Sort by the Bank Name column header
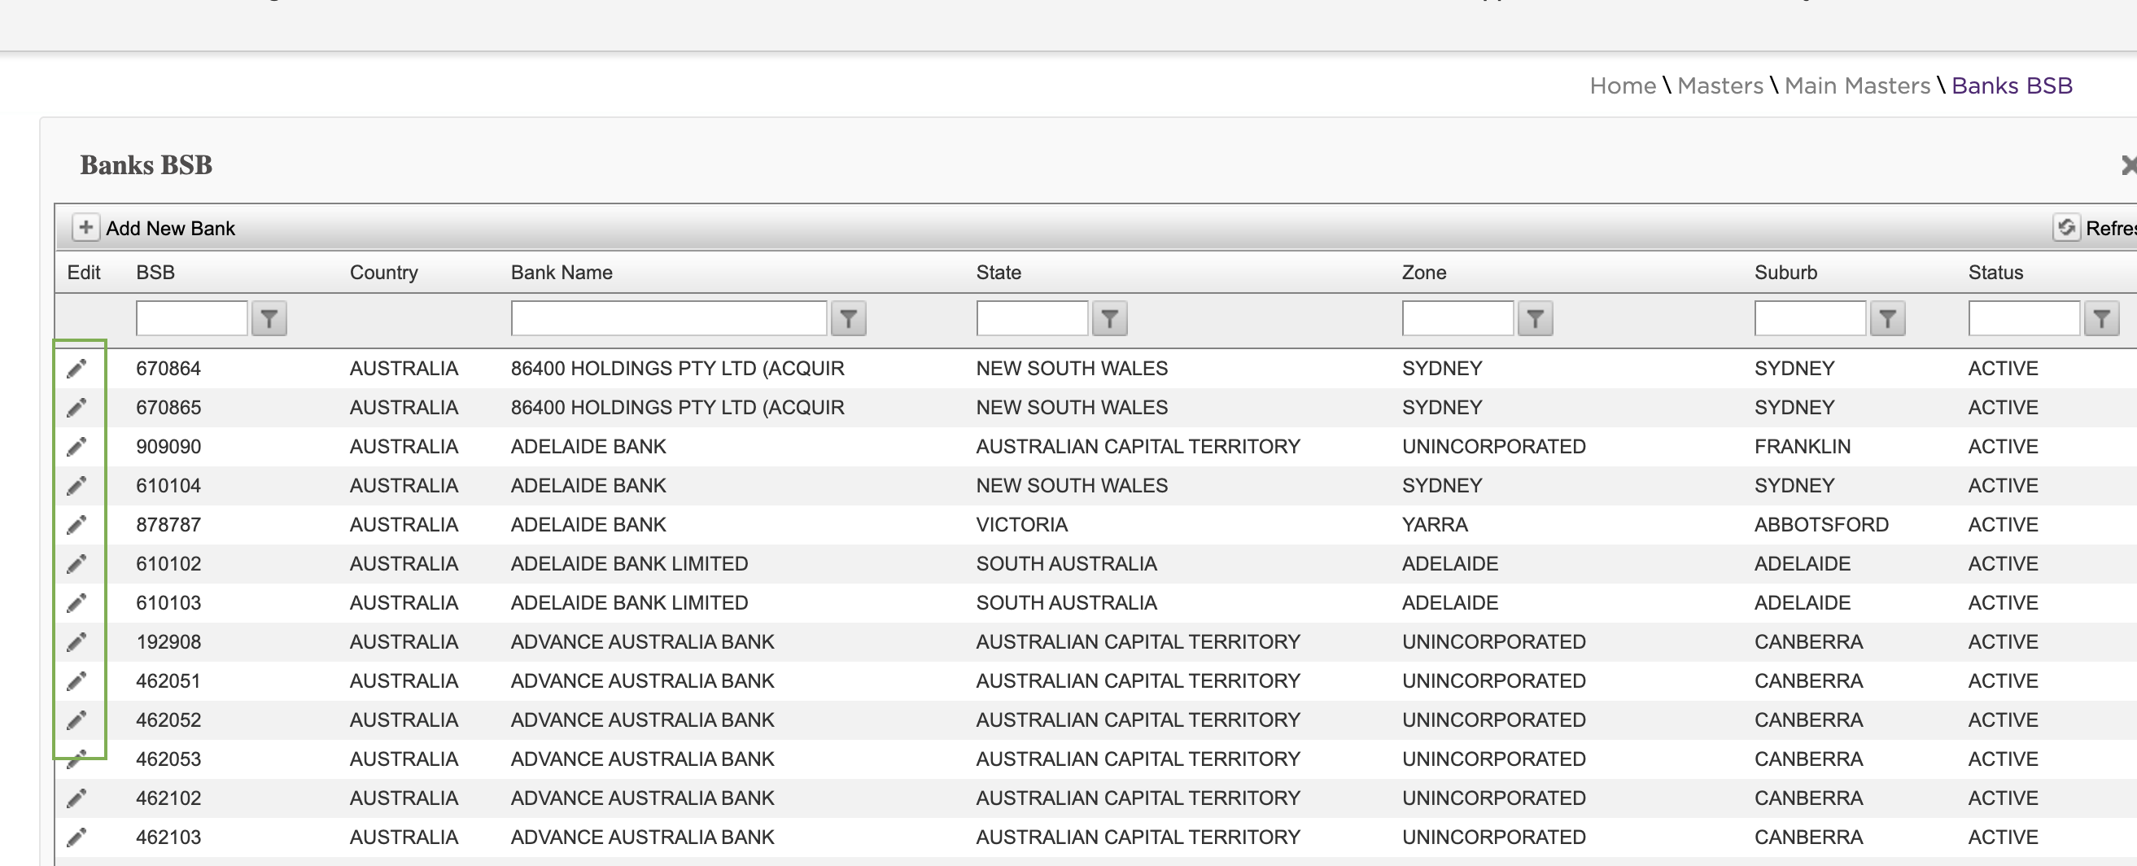 pyautogui.click(x=562, y=272)
